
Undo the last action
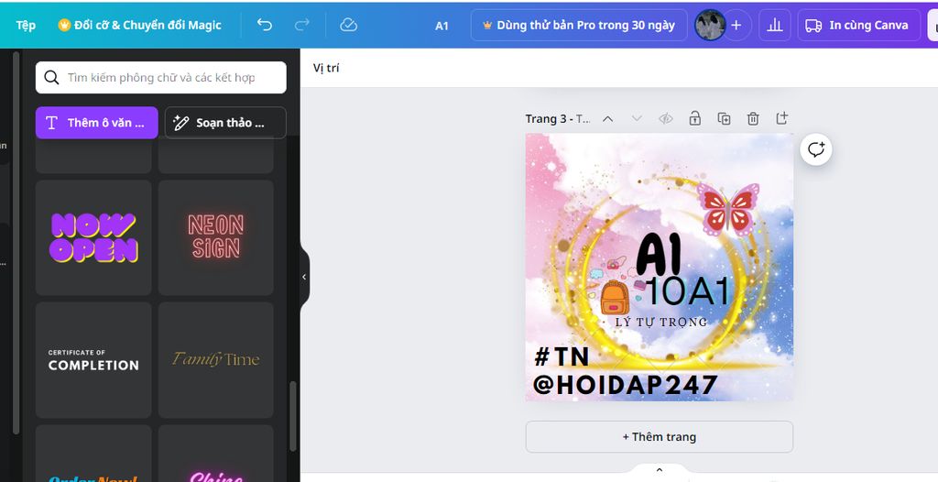tap(265, 25)
